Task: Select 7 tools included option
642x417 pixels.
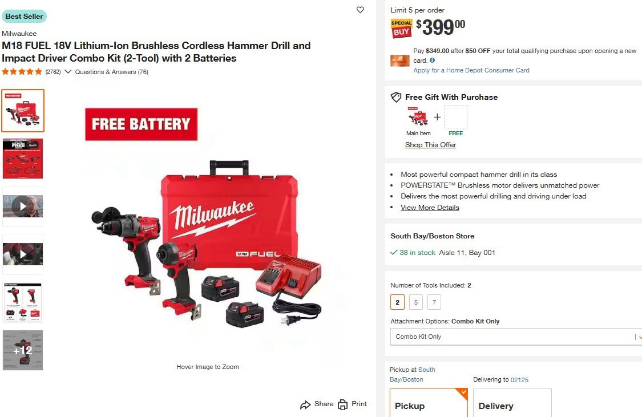Action: [x=434, y=302]
